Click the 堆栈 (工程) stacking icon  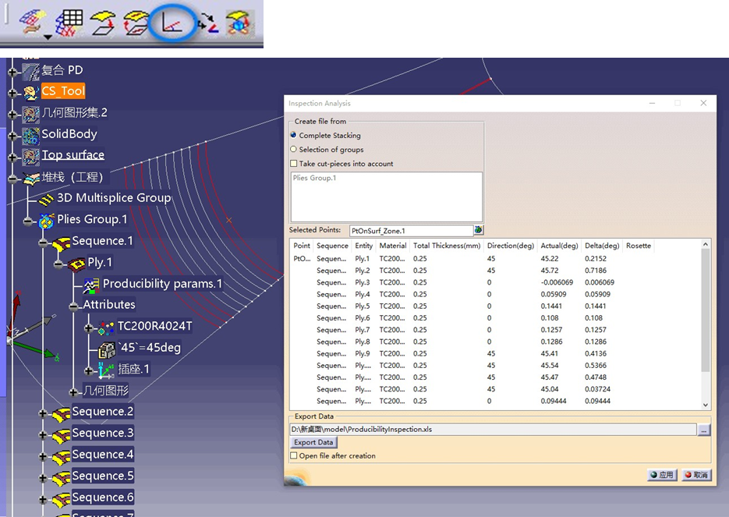(x=30, y=178)
